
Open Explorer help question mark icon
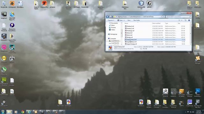click(189, 20)
